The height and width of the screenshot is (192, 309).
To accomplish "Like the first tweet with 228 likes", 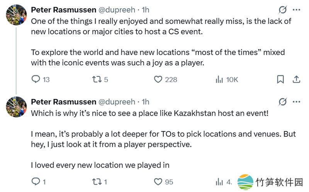I will click(x=158, y=79).
